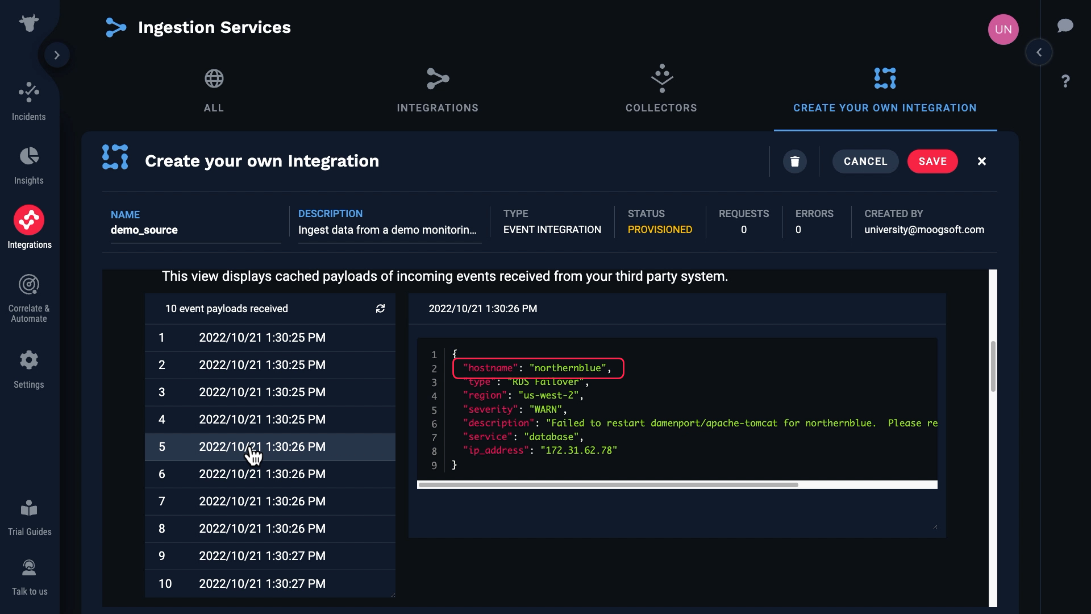Select payload 9 at 1:30:27 PM
This screenshot has width=1091, height=614.
click(262, 556)
